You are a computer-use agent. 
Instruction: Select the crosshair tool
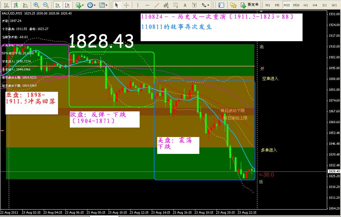click(x=126, y=5)
